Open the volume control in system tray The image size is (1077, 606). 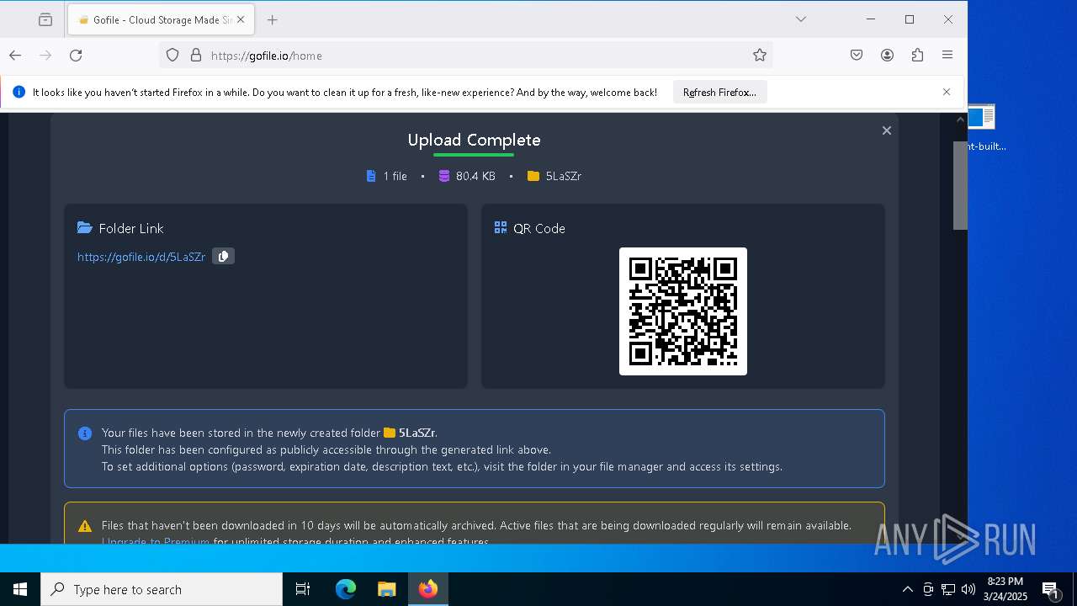(x=968, y=589)
